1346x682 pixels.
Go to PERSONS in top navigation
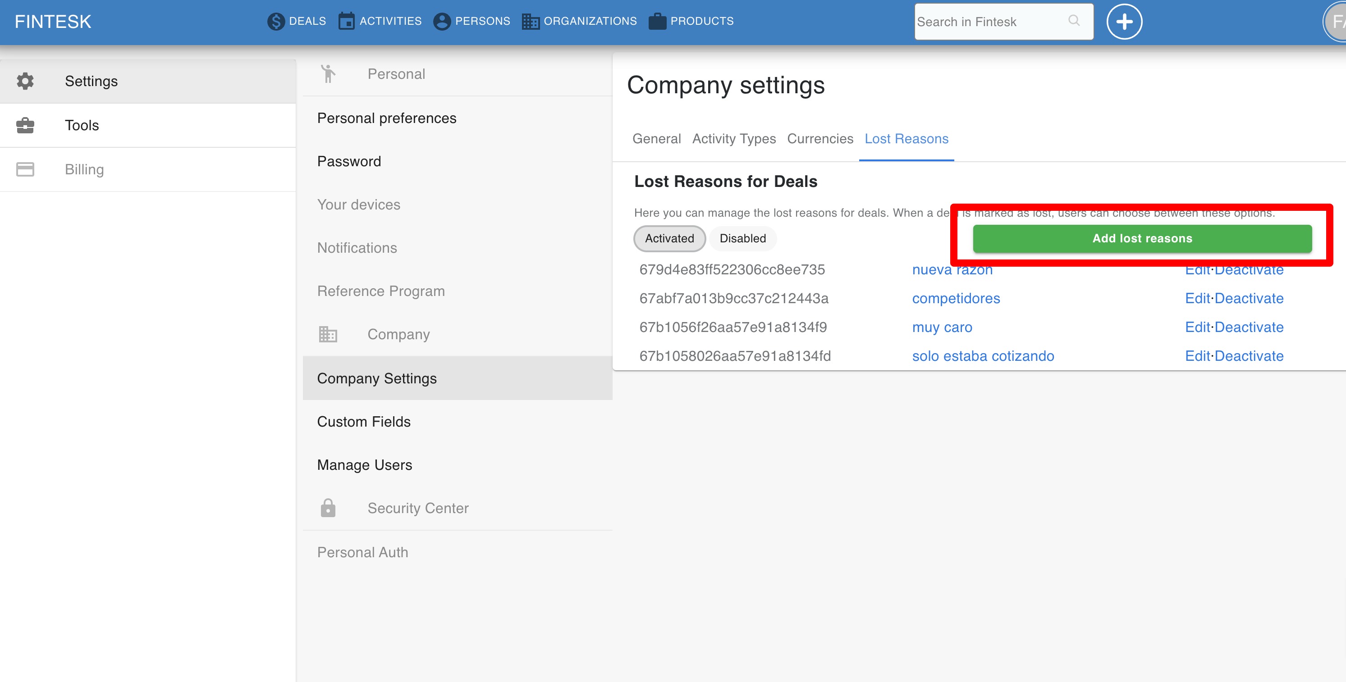click(x=482, y=22)
